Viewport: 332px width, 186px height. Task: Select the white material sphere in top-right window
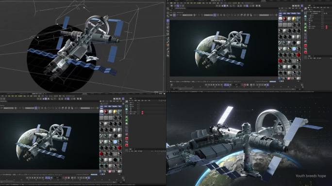pyautogui.click(x=281, y=19)
